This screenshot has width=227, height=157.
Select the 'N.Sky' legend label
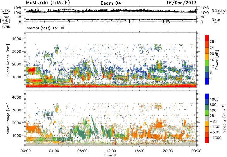click(x=5, y=10)
